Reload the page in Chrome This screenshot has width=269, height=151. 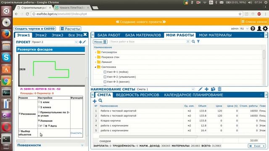tap(27, 14)
